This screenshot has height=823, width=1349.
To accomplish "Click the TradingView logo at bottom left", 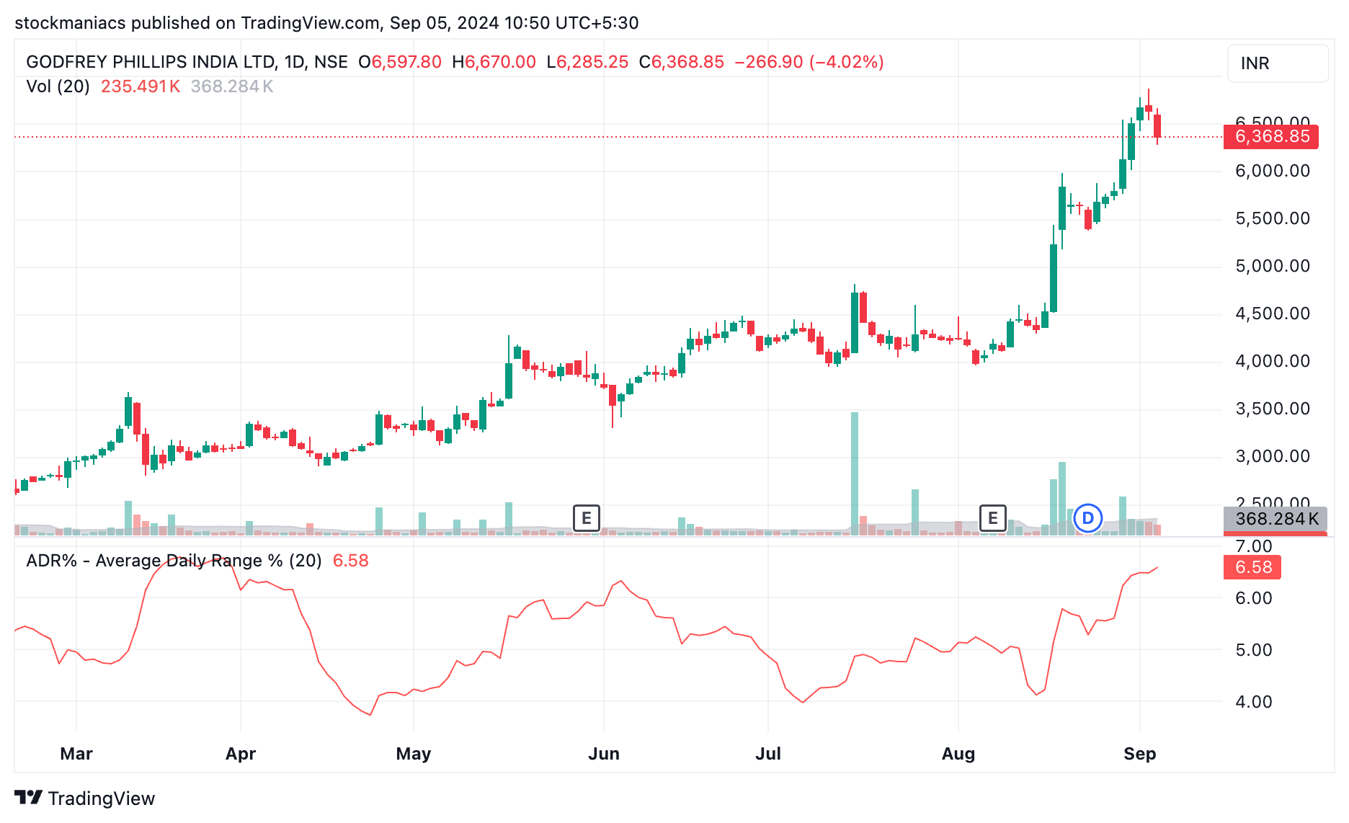I will click(85, 798).
